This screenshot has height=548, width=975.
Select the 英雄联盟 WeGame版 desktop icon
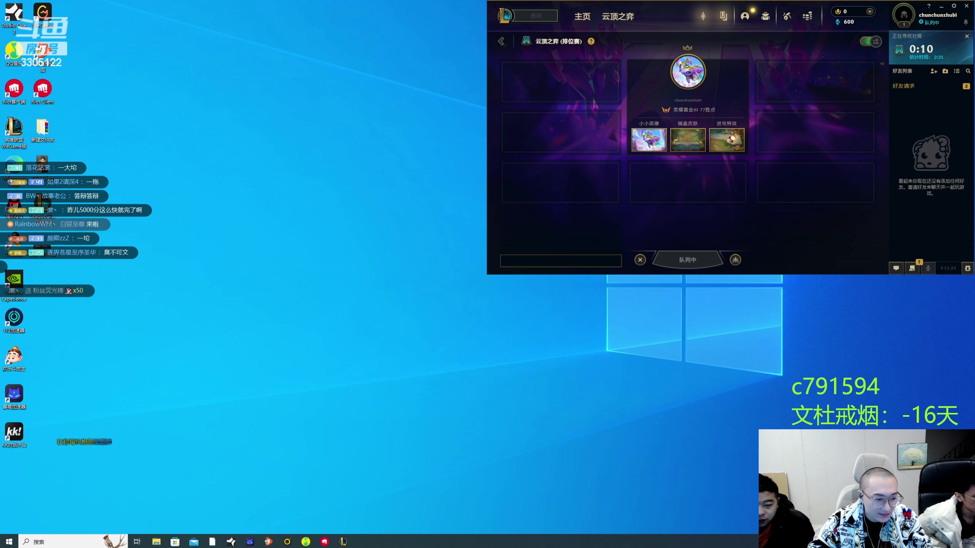[14, 133]
